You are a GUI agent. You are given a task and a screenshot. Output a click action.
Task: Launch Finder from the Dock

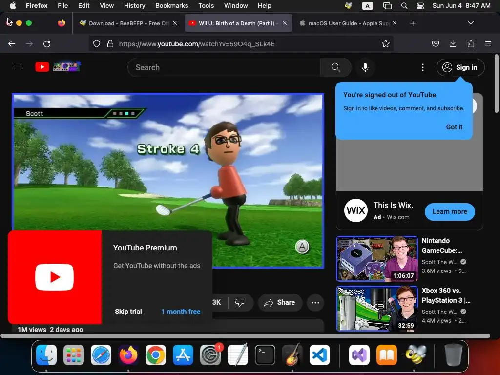click(46, 355)
